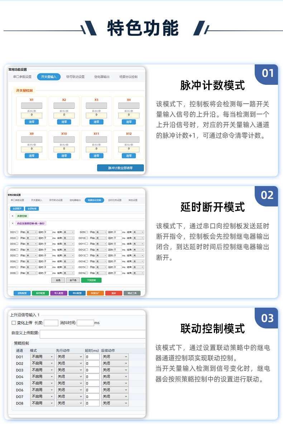The height and width of the screenshot is (424, 283).
Task: Open the DO9 开始 dropdown
Action: (101, 232)
